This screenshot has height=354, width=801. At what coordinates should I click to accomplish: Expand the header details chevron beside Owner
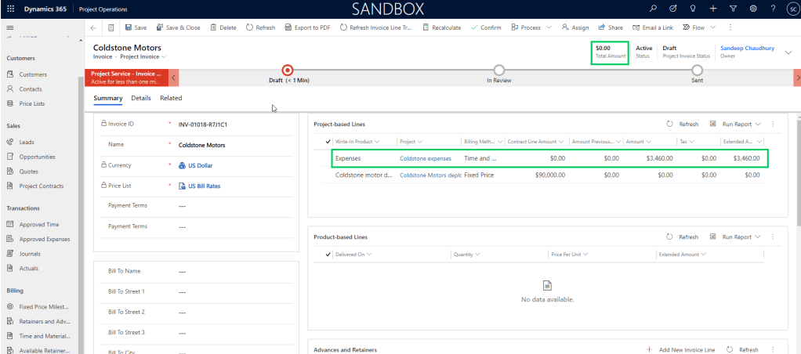(788, 52)
